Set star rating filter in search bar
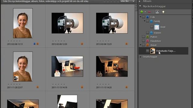The width and height of the screenshot is (193, 108). pyautogui.click(x=111, y=1)
